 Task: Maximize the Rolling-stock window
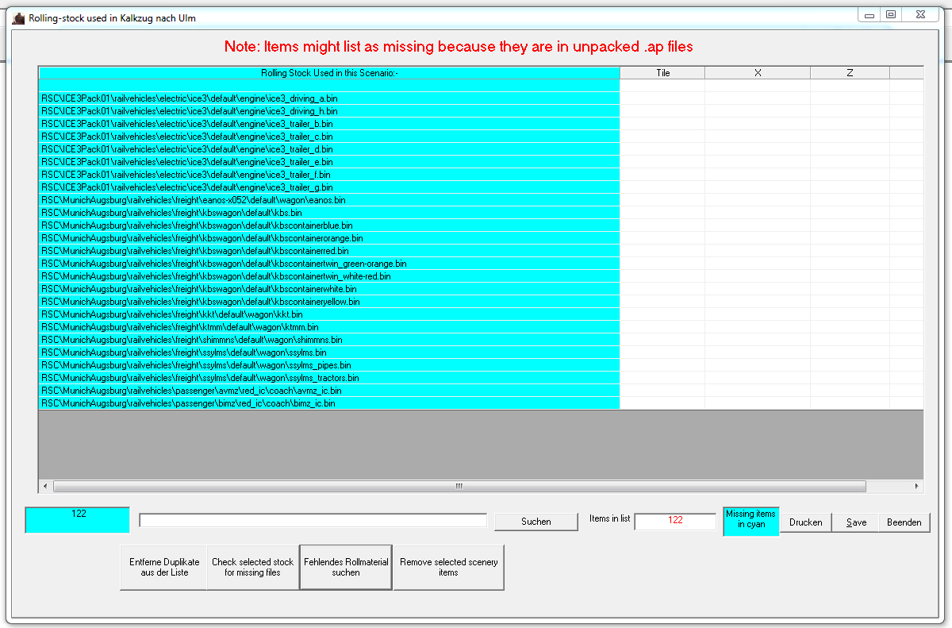[x=891, y=15]
